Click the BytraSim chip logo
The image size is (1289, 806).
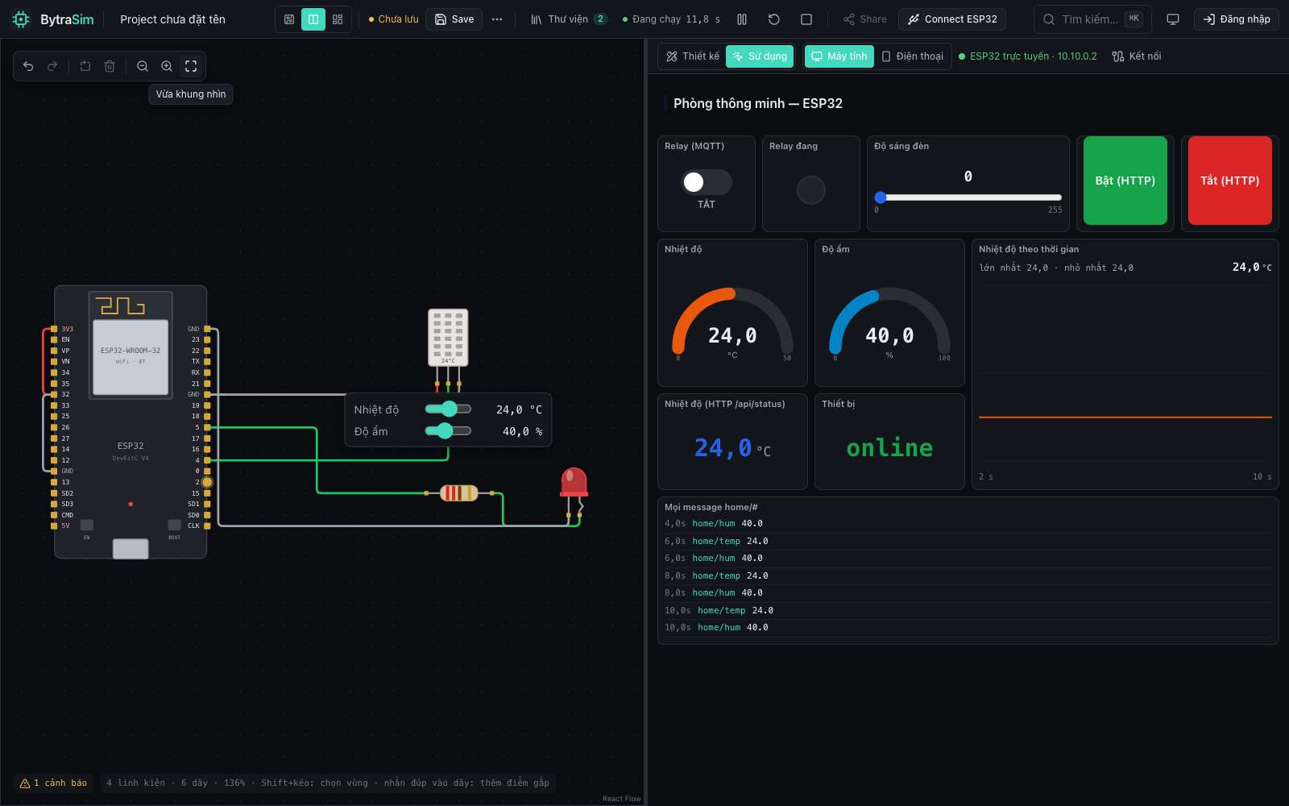pos(21,19)
